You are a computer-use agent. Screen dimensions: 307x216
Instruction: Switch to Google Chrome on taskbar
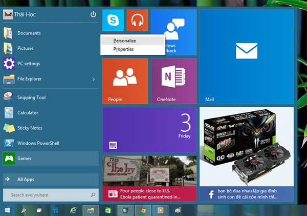click(143, 210)
